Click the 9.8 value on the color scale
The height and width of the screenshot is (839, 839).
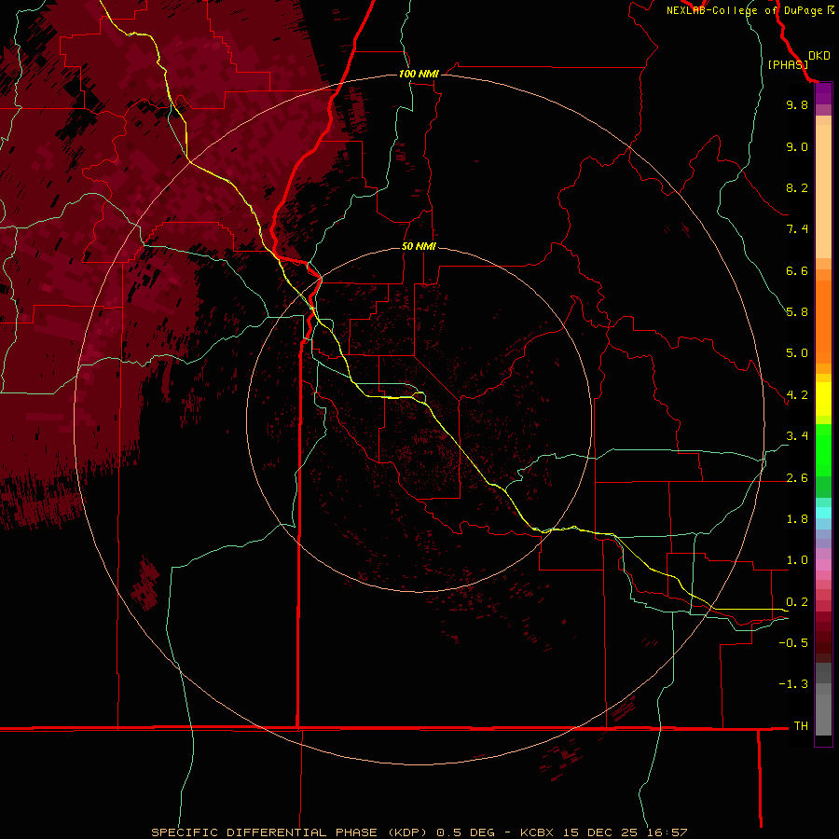pos(797,104)
